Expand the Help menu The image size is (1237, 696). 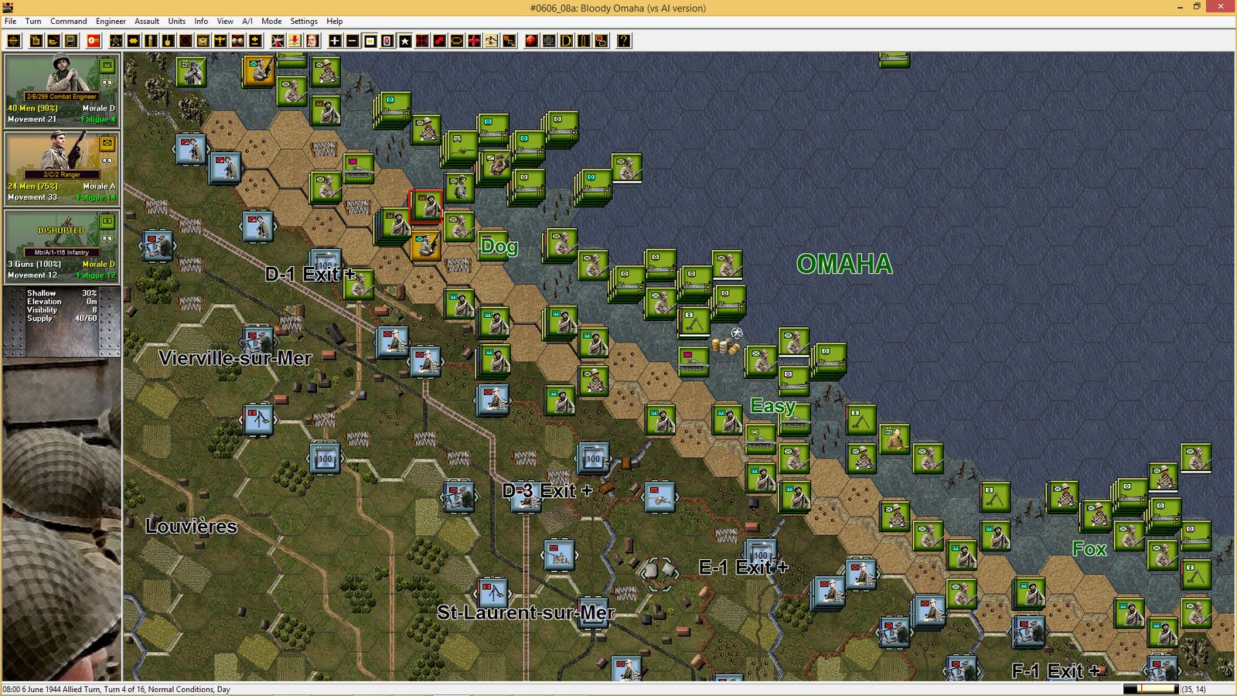(335, 21)
